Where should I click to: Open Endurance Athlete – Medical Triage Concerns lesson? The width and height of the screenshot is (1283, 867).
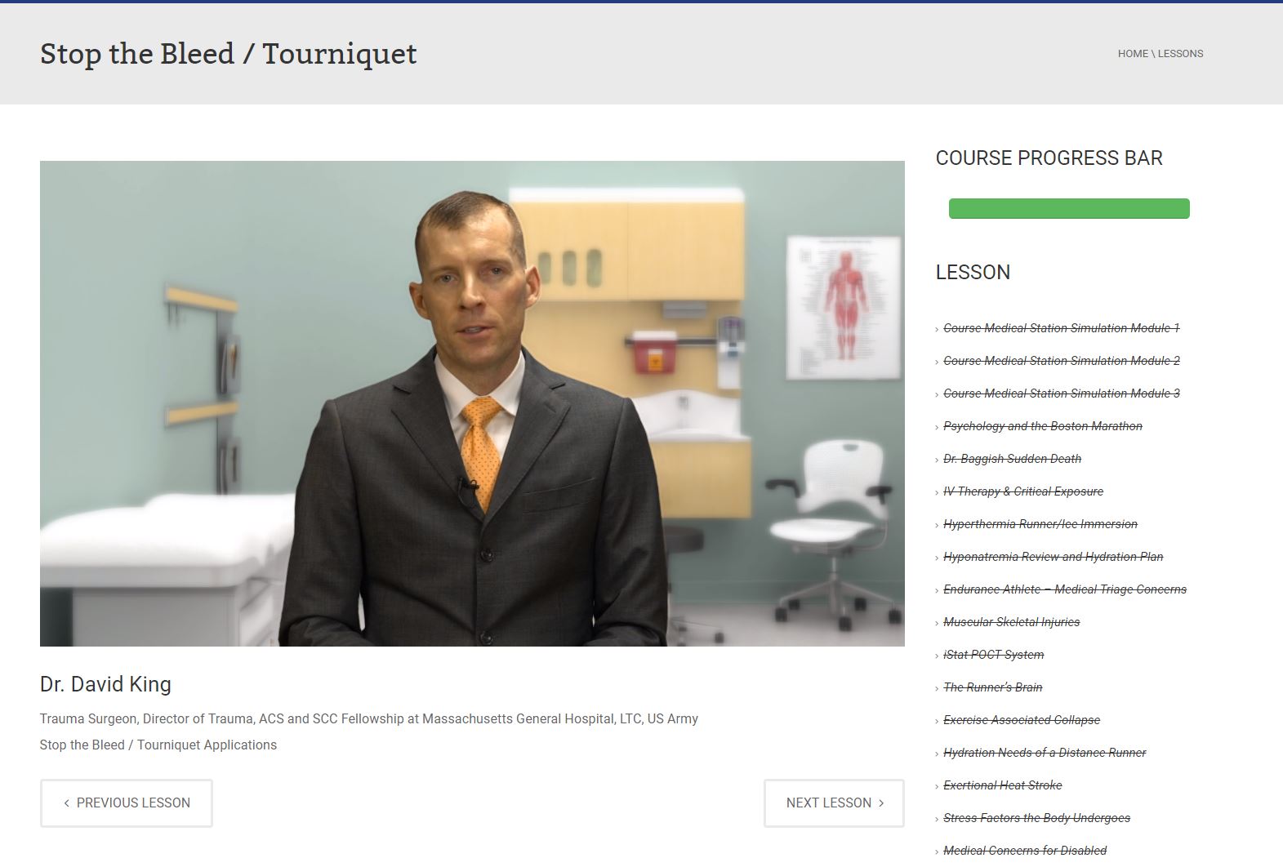pos(1065,589)
